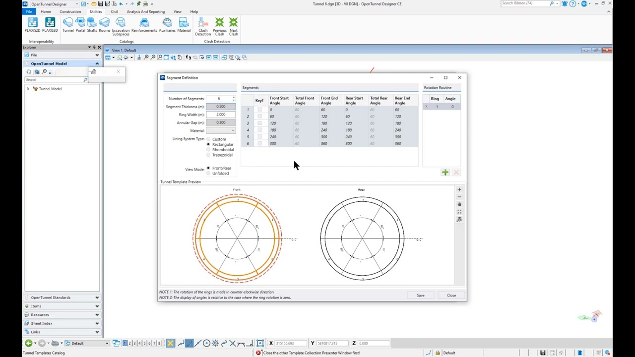Open the Portal catalog
Screen dimensions: 635x357
point(80,25)
